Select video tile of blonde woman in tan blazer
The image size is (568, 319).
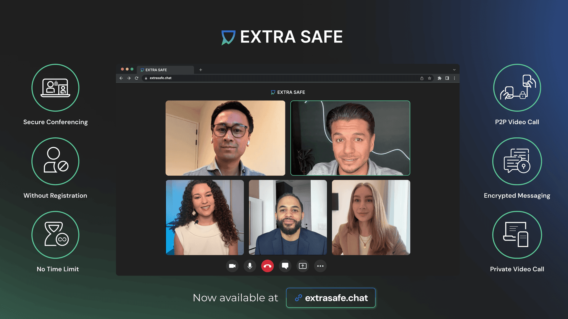pos(371,217)
